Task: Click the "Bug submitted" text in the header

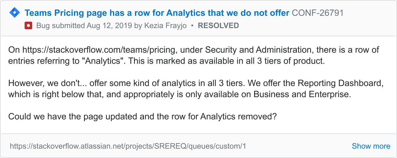Action: click(60, 26)
